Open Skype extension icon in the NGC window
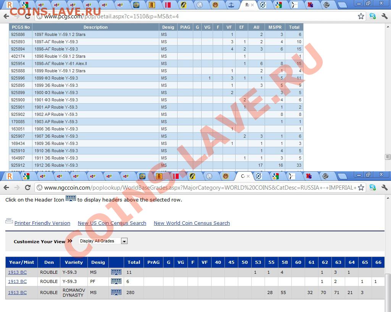This screenshot has width=391, height=312. click(x=373, y=188)
